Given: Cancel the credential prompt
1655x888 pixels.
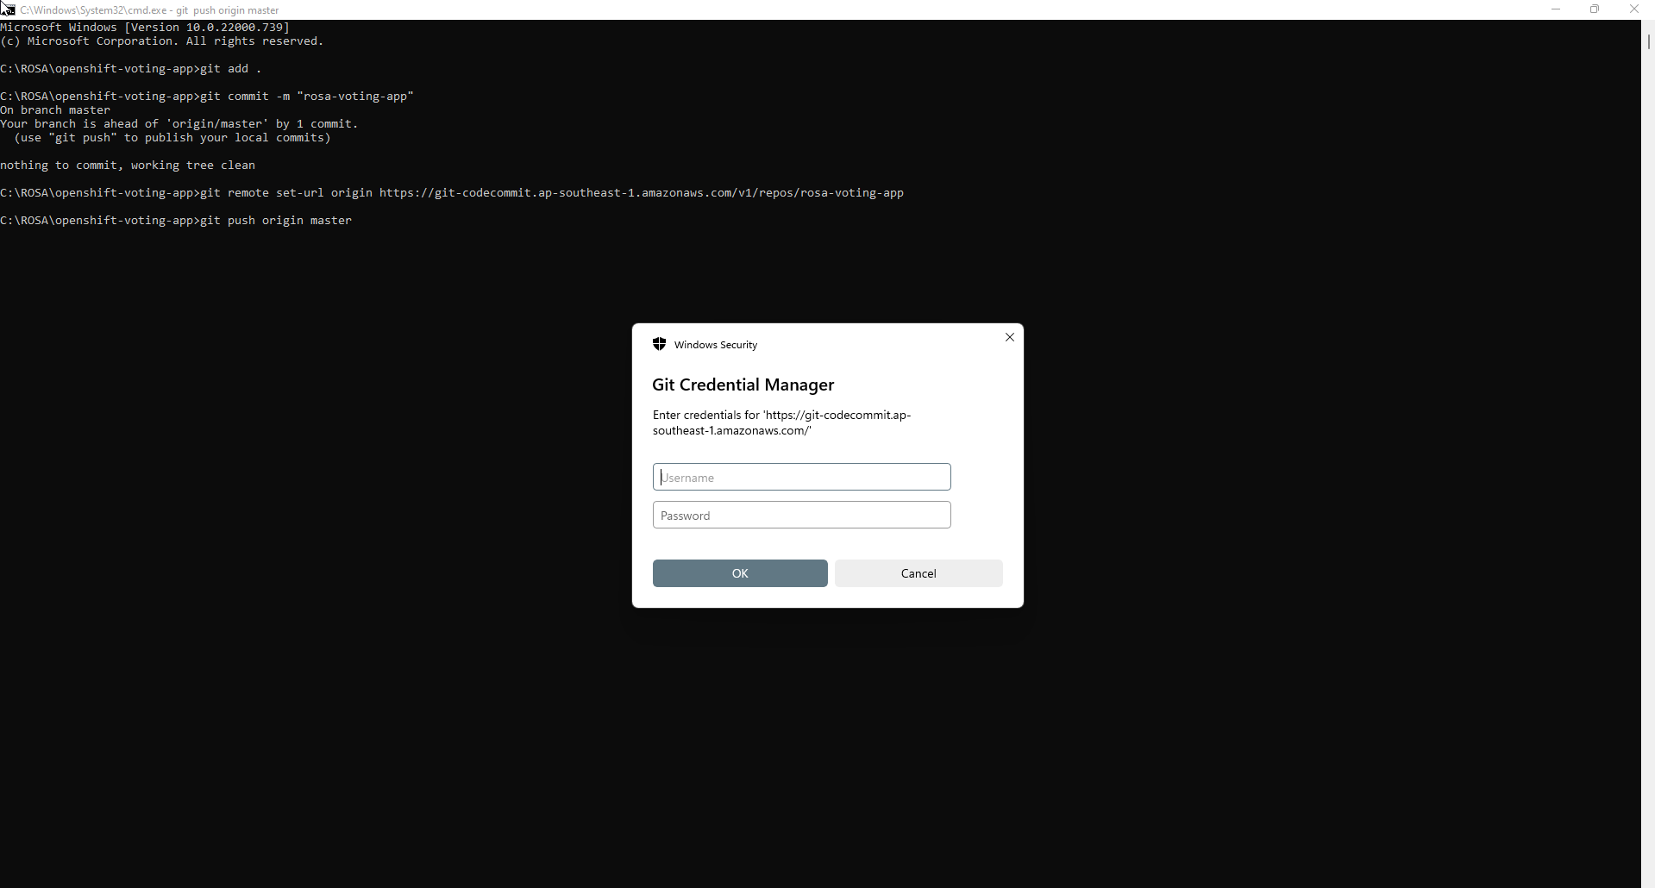Looking at the screenshot, I should pos(918,573).
